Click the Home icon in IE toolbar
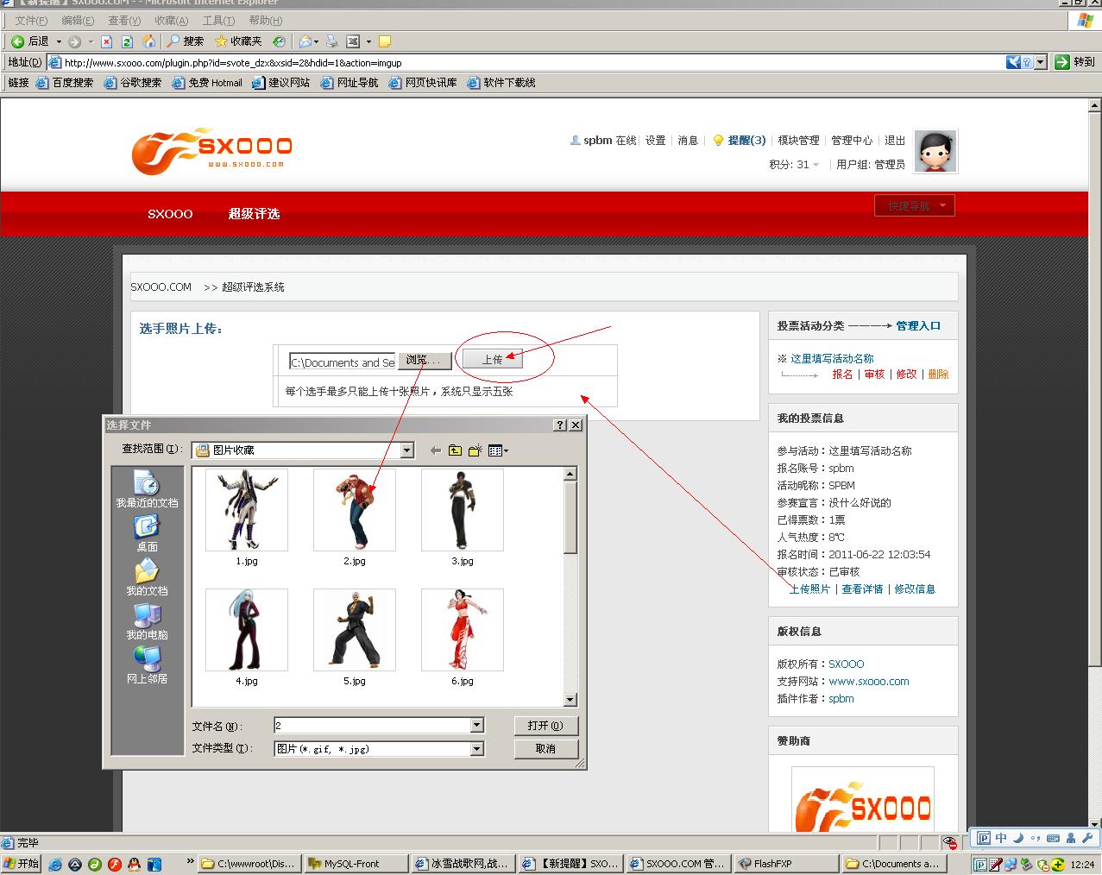 (x=148, y=41)
